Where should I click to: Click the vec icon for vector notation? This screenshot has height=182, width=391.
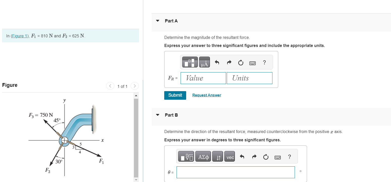[x=230, y=156]
